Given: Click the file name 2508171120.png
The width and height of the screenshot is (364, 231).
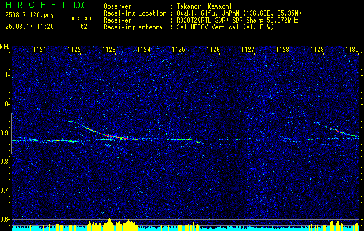Looking at the screenshot, I should click(x=30, y=16).
